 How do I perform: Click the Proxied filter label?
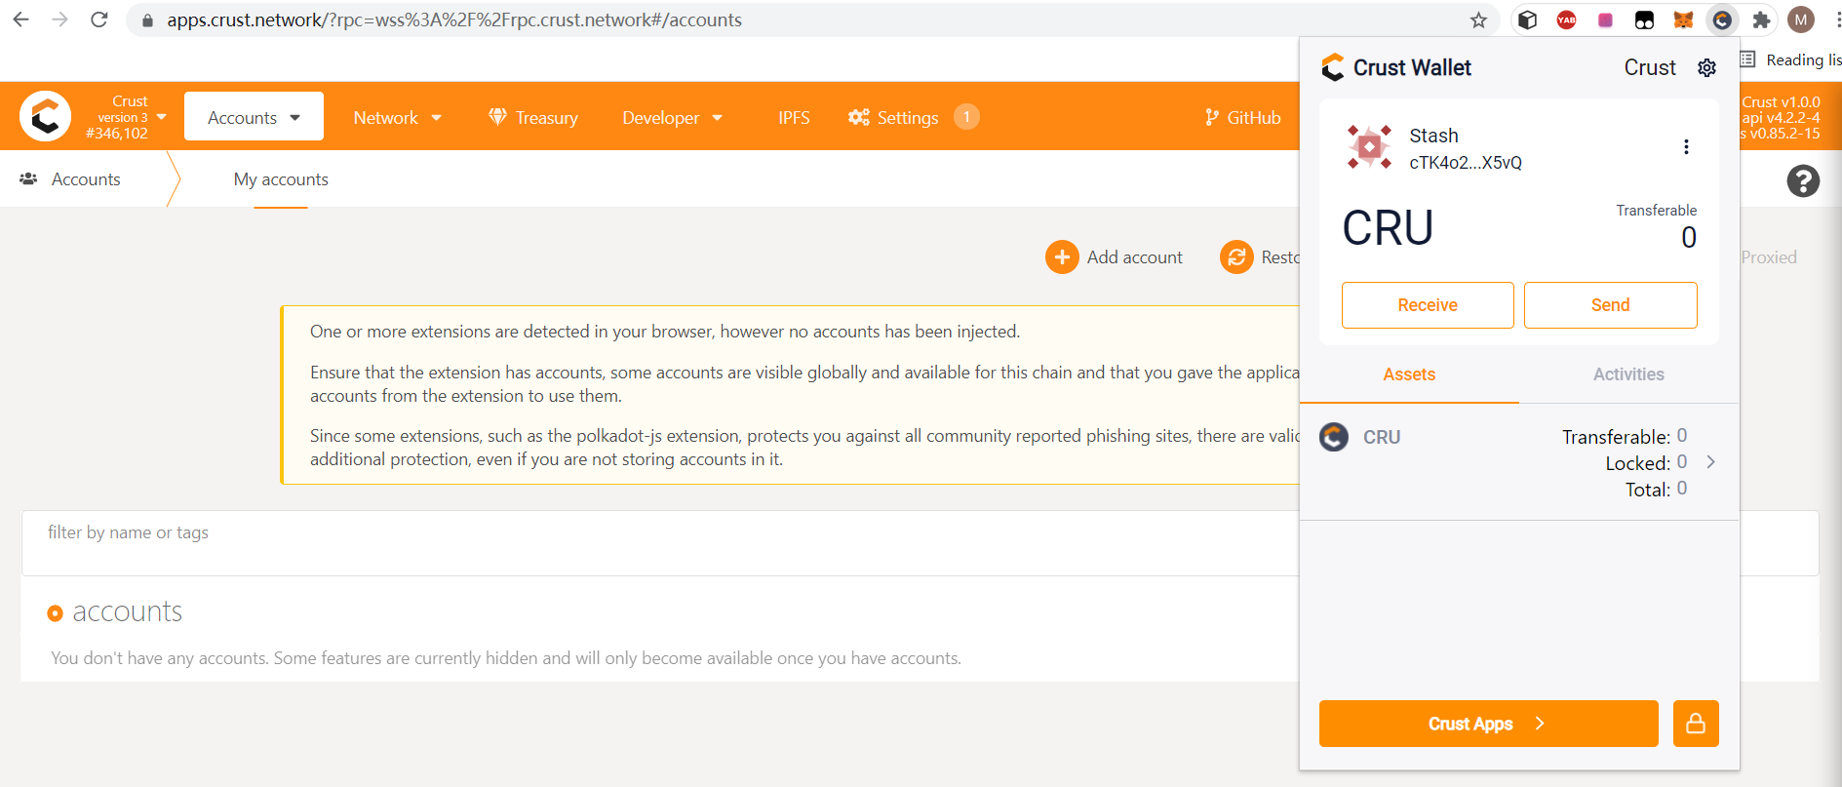[x=1768, y=257]
